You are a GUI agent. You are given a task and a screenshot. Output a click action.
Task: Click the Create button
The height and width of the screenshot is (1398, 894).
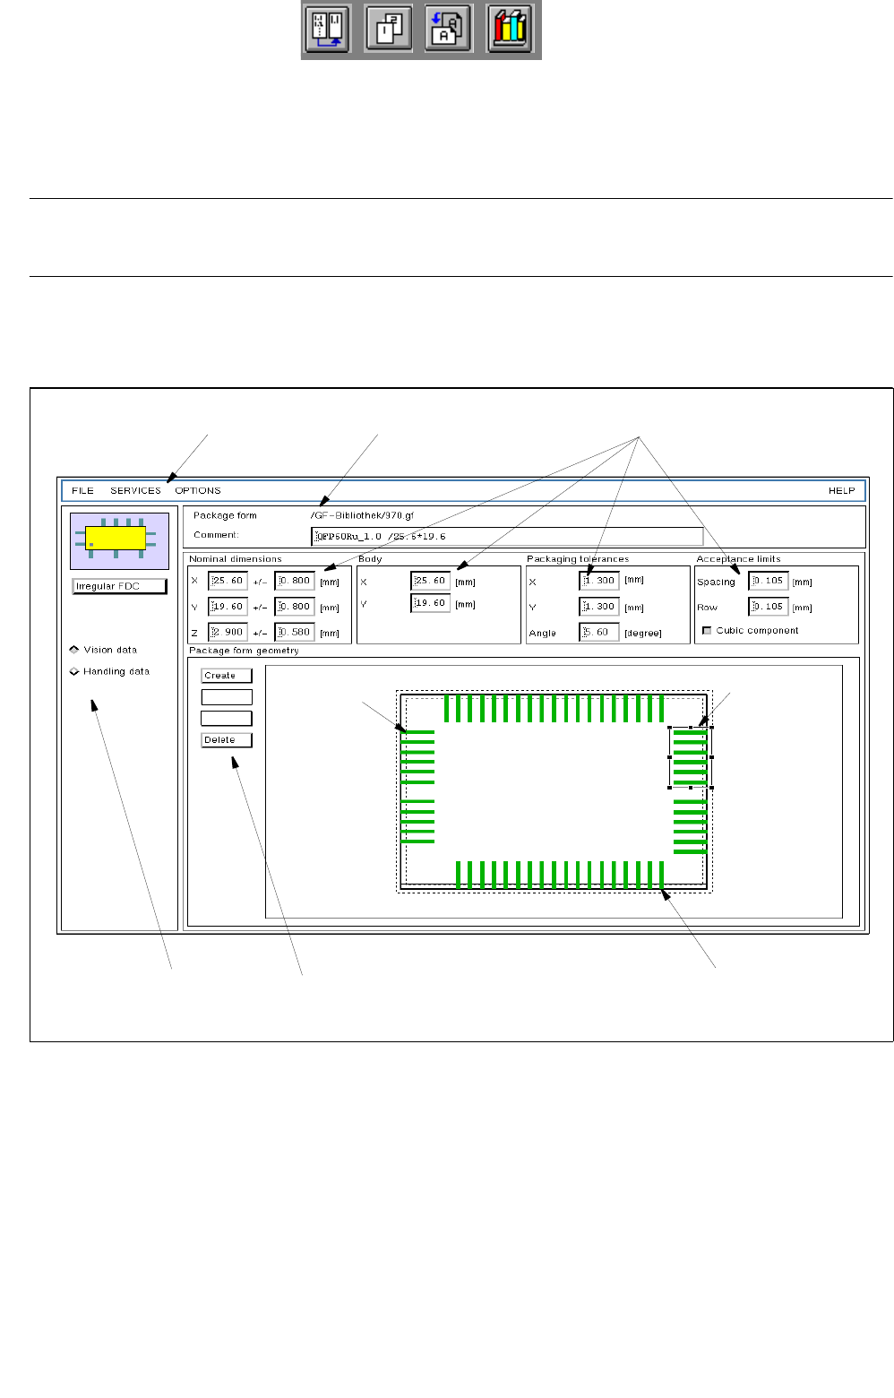[227, 676]
